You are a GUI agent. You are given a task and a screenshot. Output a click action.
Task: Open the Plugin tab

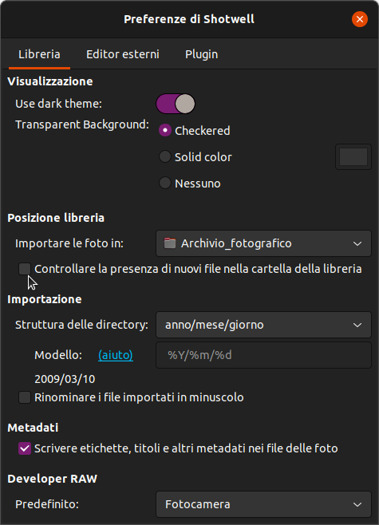202,54
